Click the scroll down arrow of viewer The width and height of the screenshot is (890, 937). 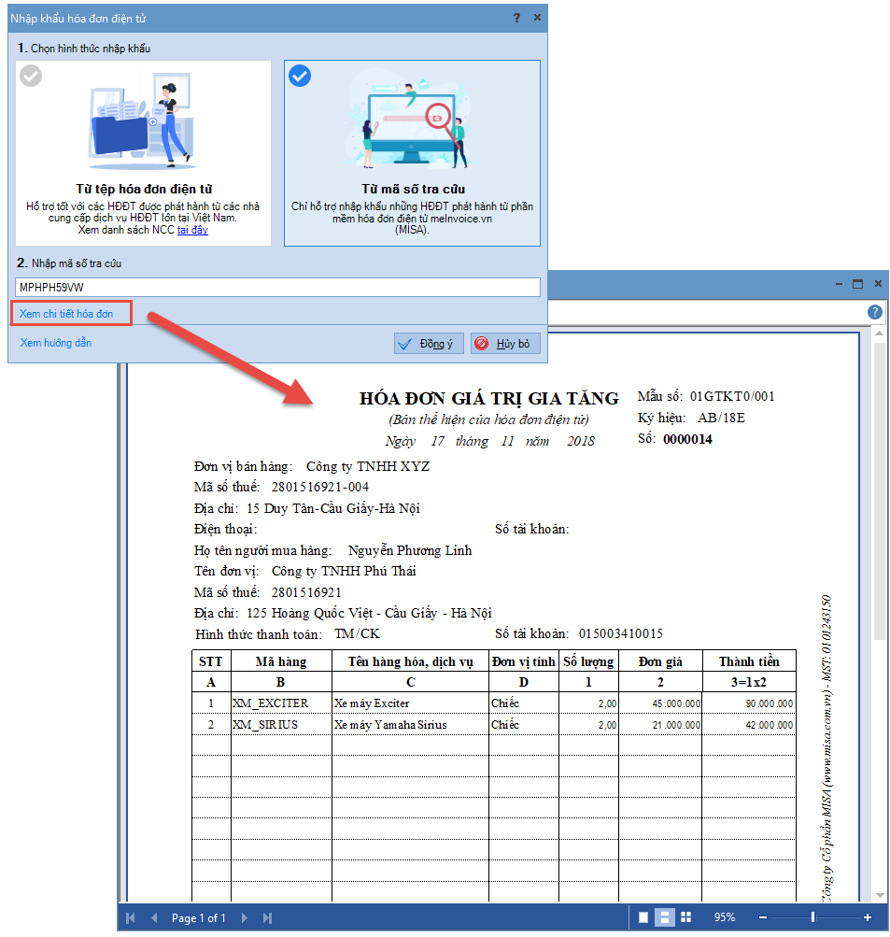click(x=879, y=895)
